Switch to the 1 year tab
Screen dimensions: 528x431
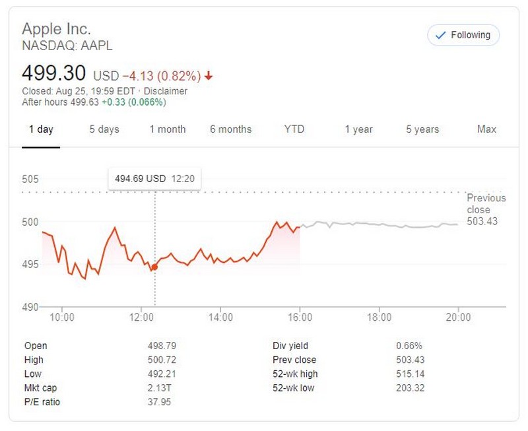pyautogui.click(x=358, y=129)
